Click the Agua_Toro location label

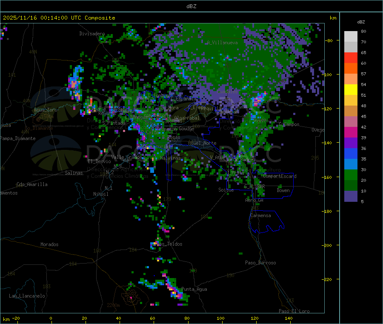pos(46,110)
